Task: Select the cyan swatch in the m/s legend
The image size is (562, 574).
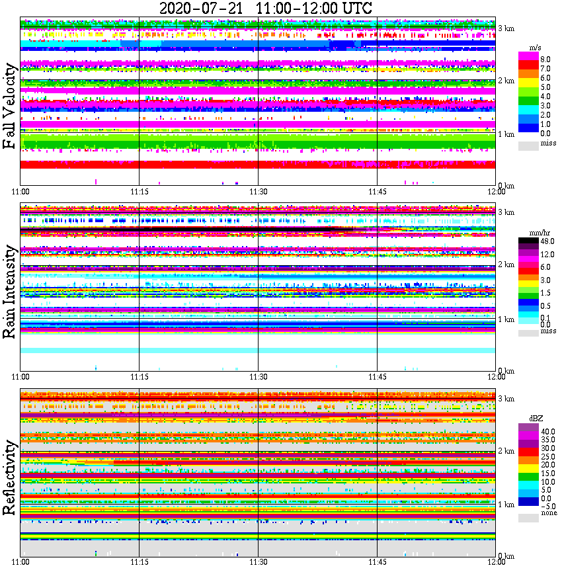Action: [529, 110]
